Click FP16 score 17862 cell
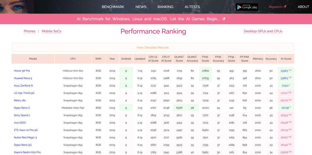The image size is (312, 155). [x=205, y=71]
